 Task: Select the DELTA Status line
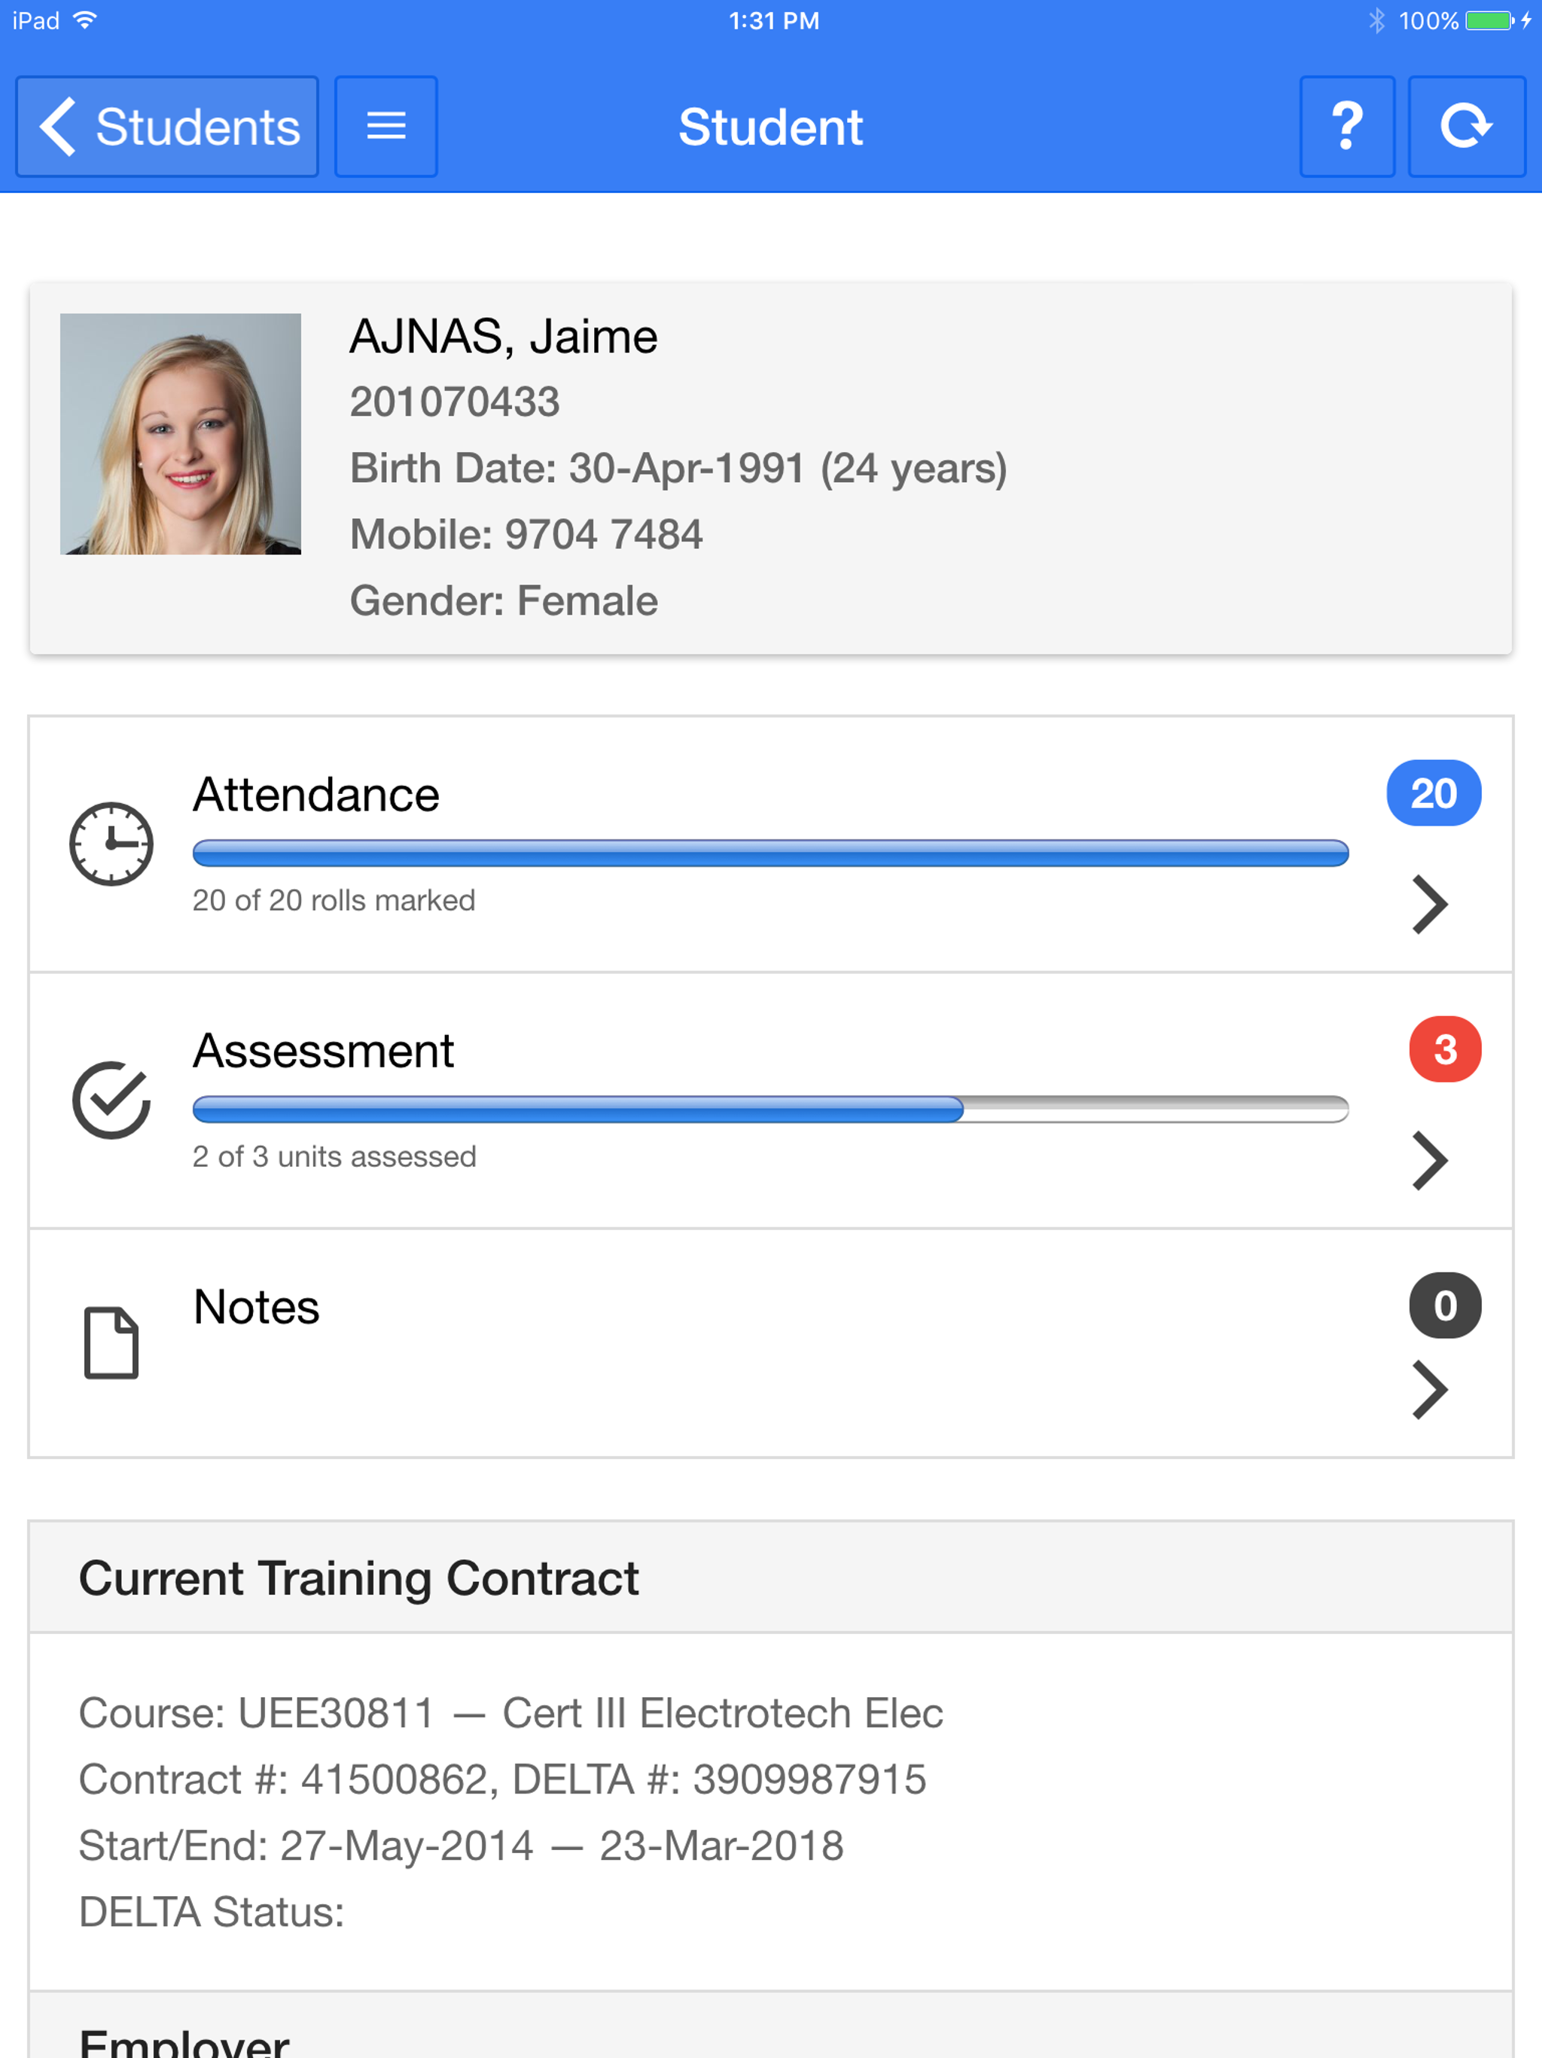tap(211, 1912)
